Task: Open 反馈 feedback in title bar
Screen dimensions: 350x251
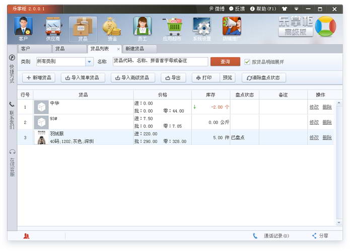Action: coord(237,9)
